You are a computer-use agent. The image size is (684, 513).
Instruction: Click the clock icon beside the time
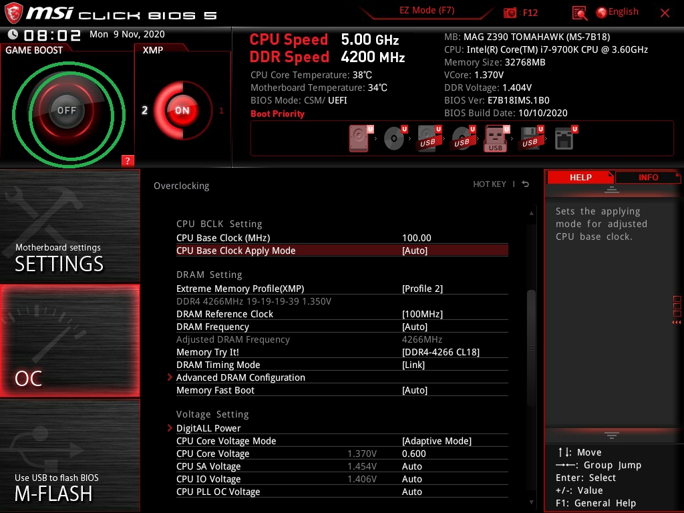(13, 35)
